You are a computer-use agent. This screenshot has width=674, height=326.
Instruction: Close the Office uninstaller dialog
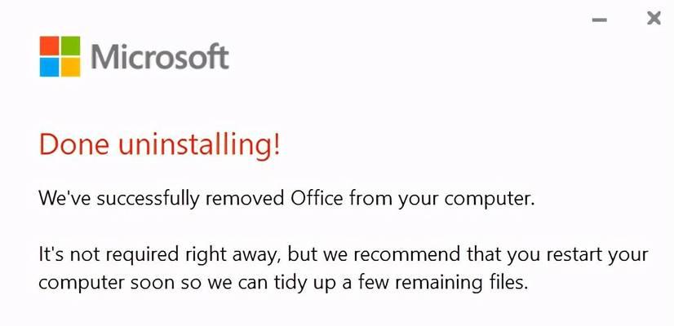click(x=654, y=19)
